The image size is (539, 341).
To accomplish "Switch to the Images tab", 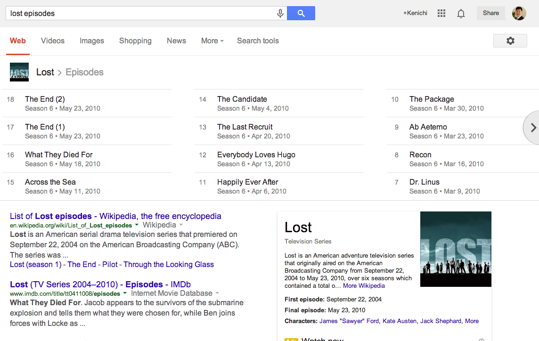I will click(x=92, y=41).
